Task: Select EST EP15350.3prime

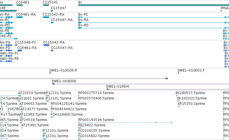Action: click(192, 104)
